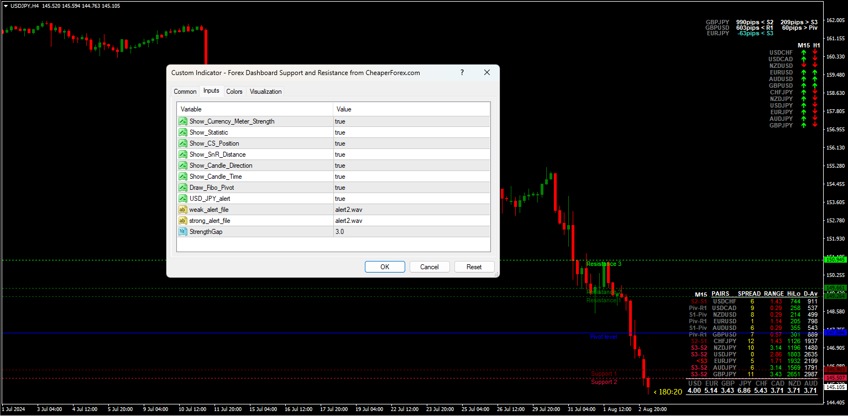Click the Show_Statistic variable icon
The width and height of the screenshot is (848, 416).
183,132
